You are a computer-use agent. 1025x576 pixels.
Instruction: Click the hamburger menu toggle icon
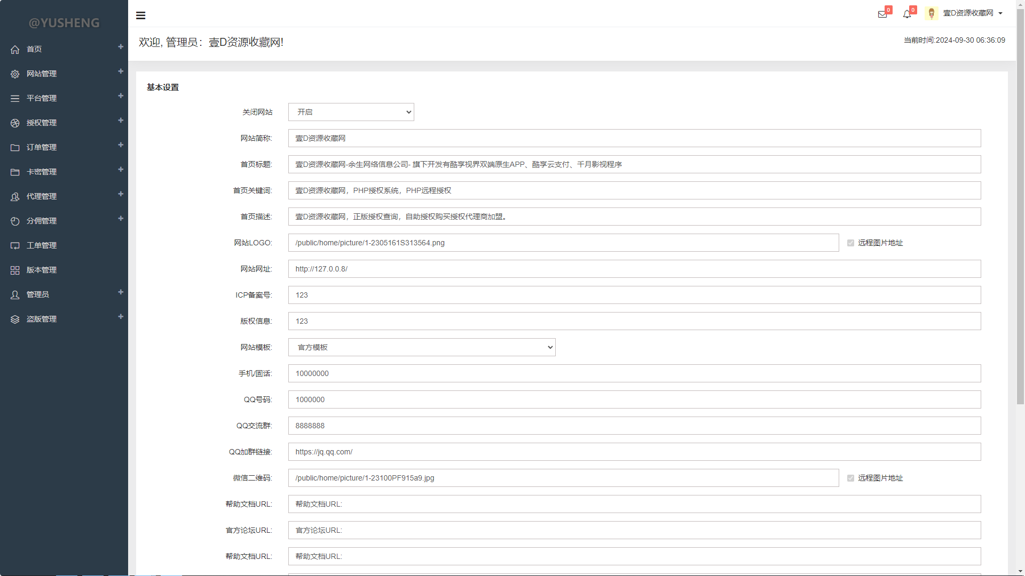(141, 15)
